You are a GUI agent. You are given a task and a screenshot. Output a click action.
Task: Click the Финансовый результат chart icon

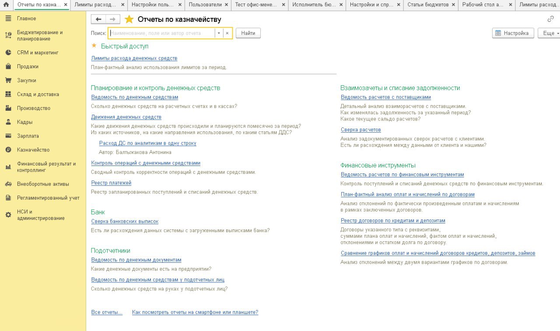pos(8,167)
